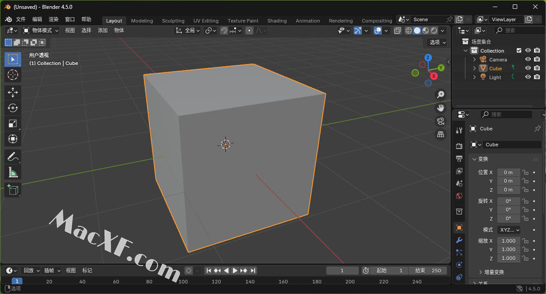The height and width of the screenshot is (294, 546).
Task: Open the Physics properties tab
Action: pos(459,265)
